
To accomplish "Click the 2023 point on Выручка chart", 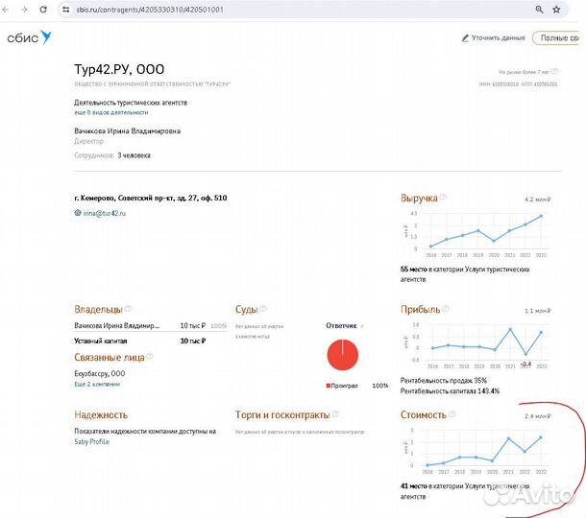I will pos(541,216).
